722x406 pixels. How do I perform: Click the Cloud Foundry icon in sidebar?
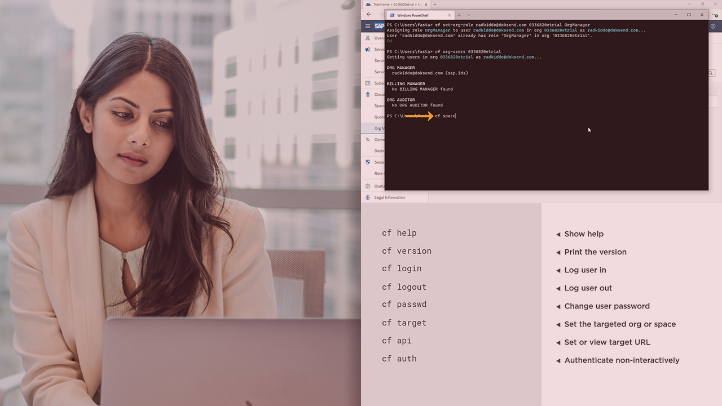click(368, 95)
